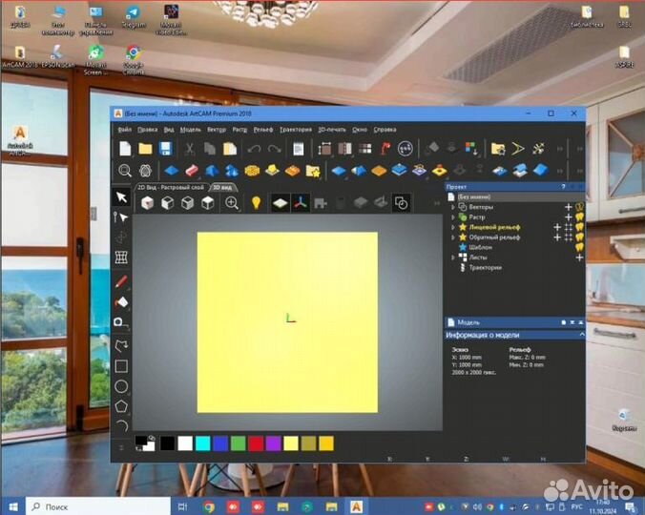Select the Arc drawing tool
The height and width of the screenshot is (515, 645).
[x=121, y=426]
